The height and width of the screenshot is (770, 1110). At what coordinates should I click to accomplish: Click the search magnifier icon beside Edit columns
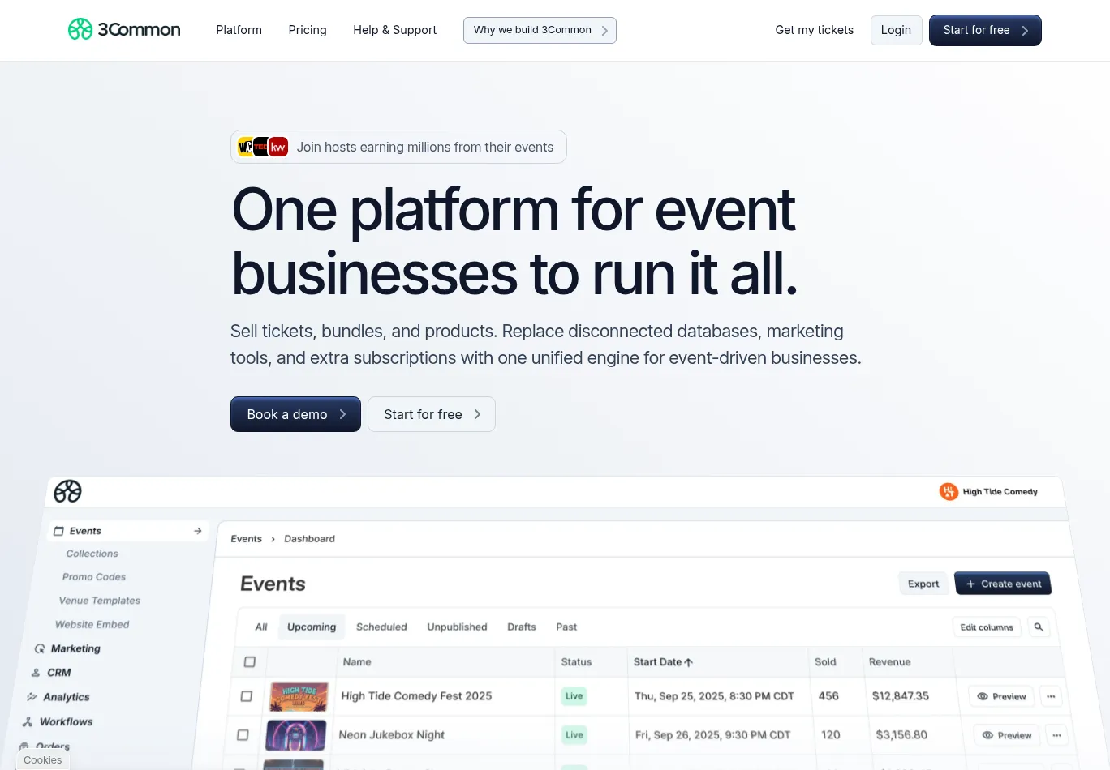tap(1039, 627)
